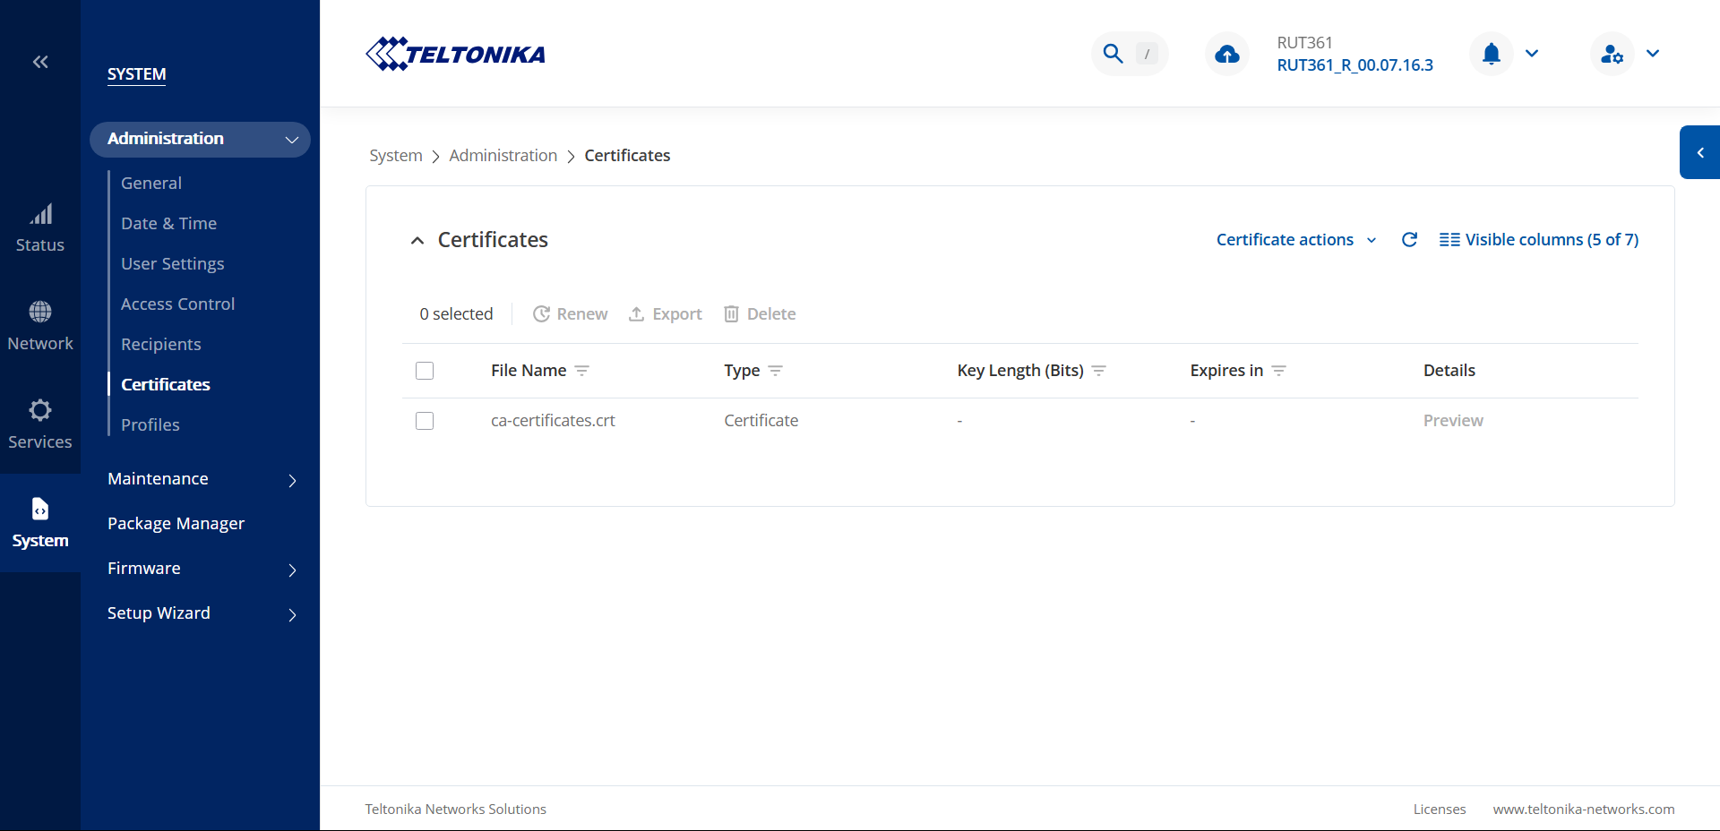Open Visible columns (5 of 7) selector
The height and width of the screenshot is (831, 1720).
(1538, 240)
